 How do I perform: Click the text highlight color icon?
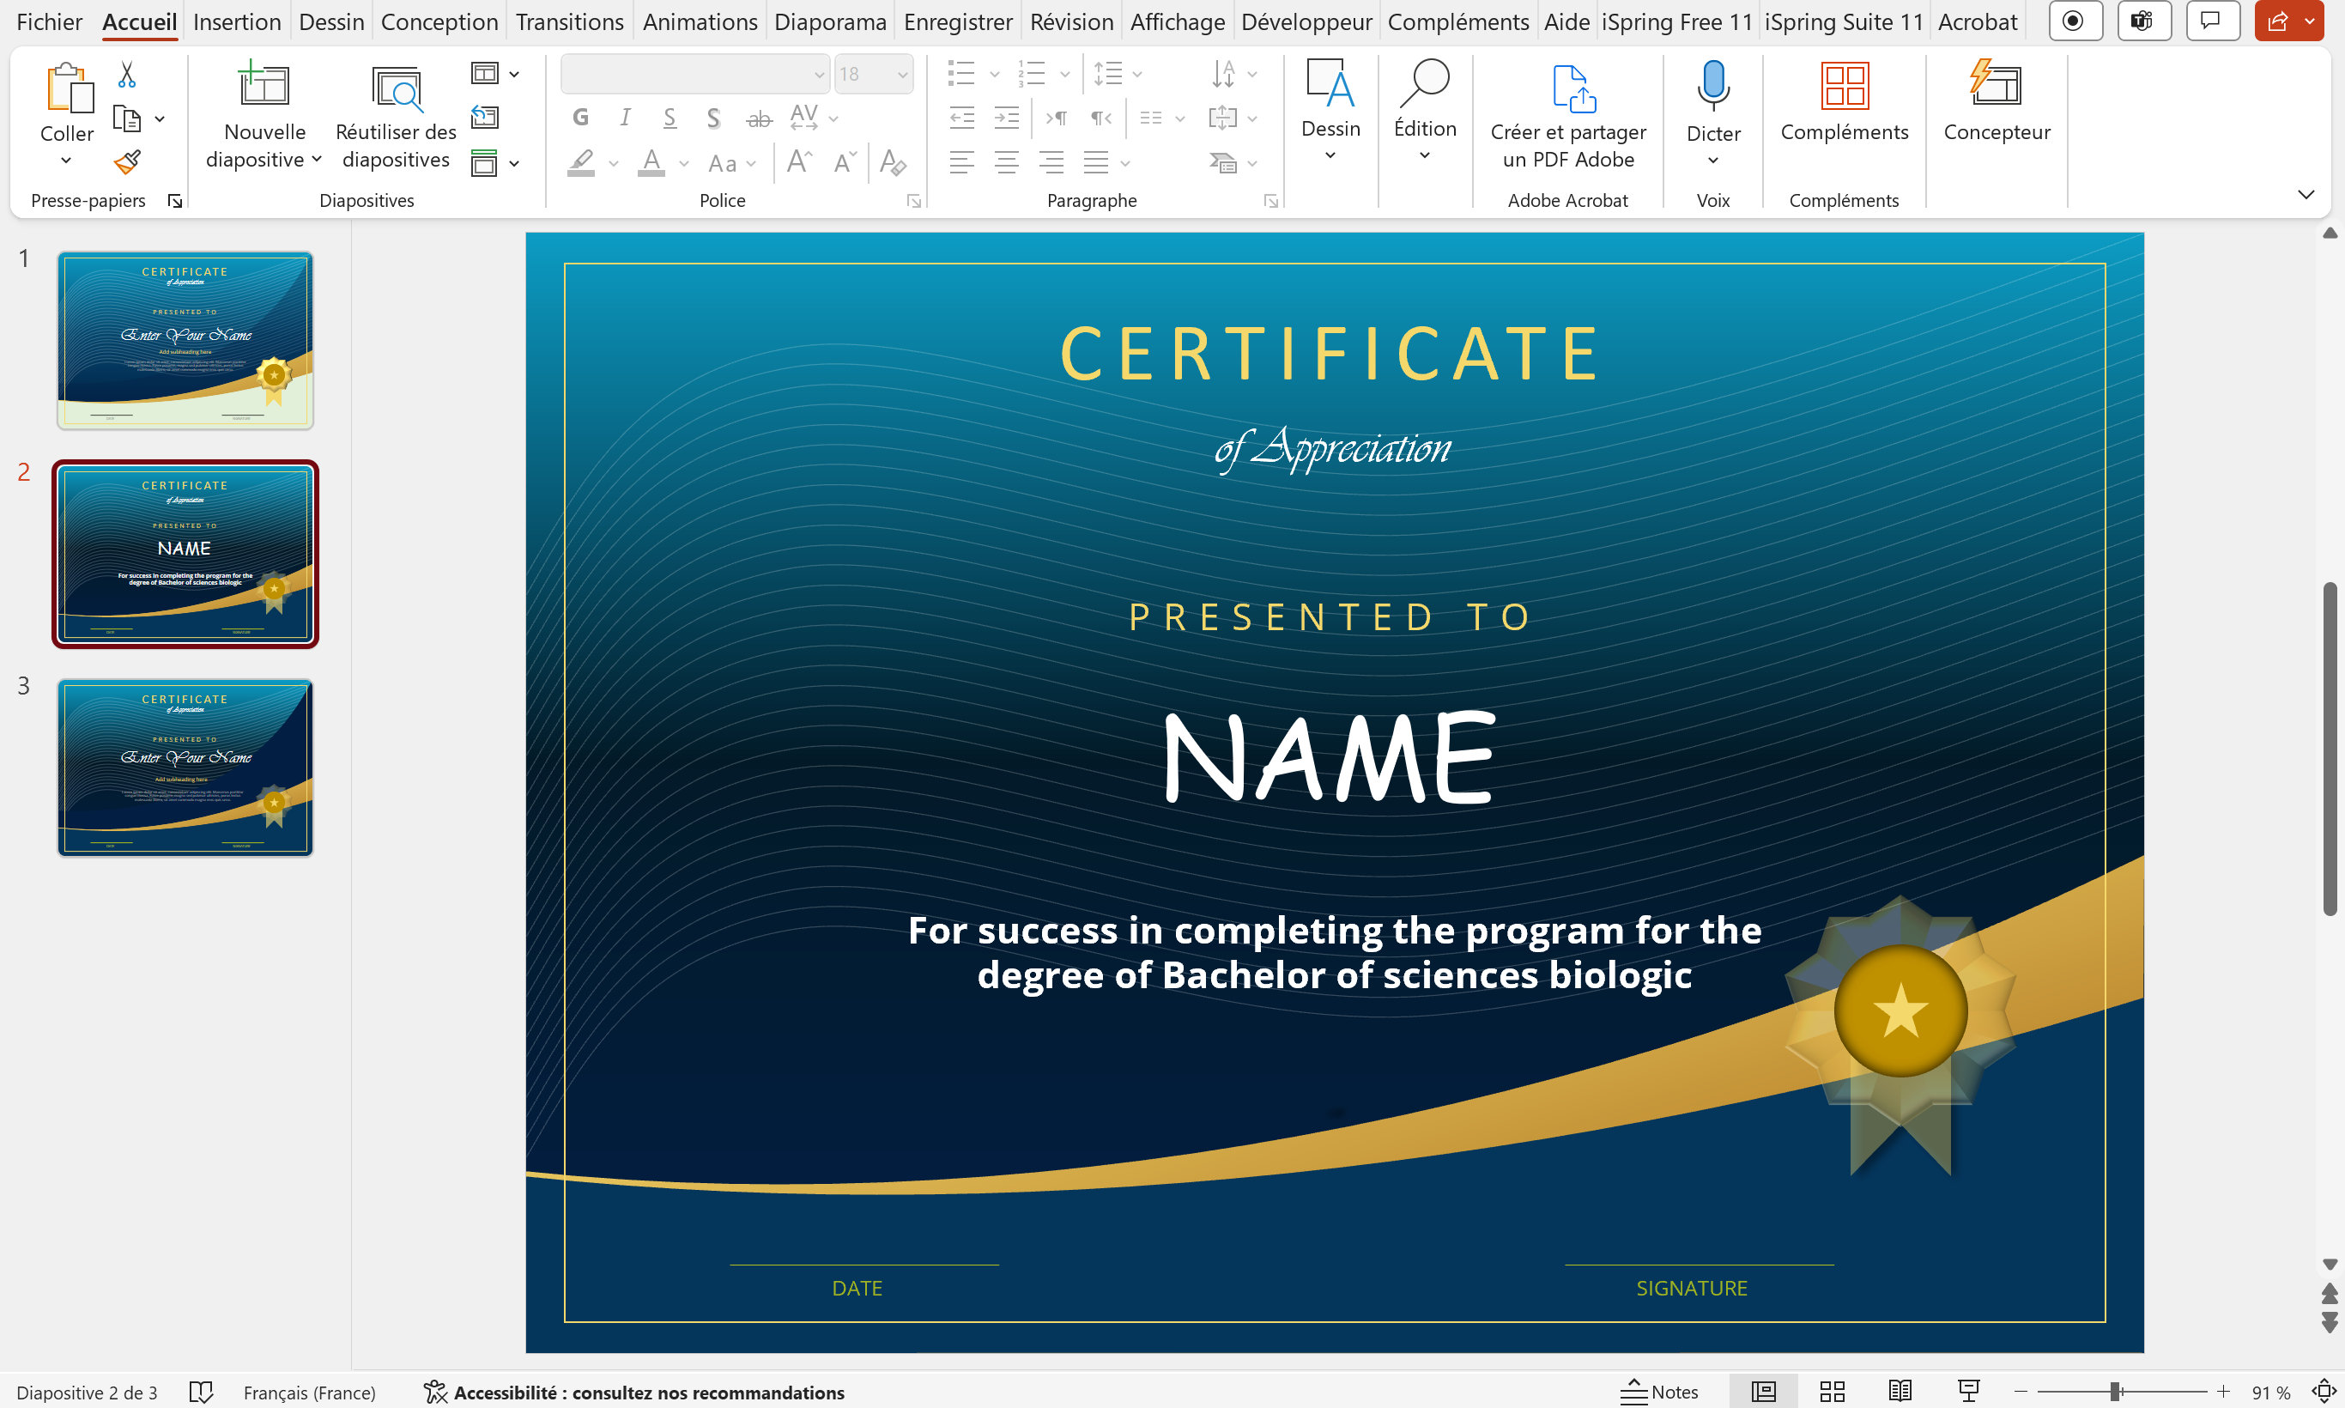(x=580, y=162)
